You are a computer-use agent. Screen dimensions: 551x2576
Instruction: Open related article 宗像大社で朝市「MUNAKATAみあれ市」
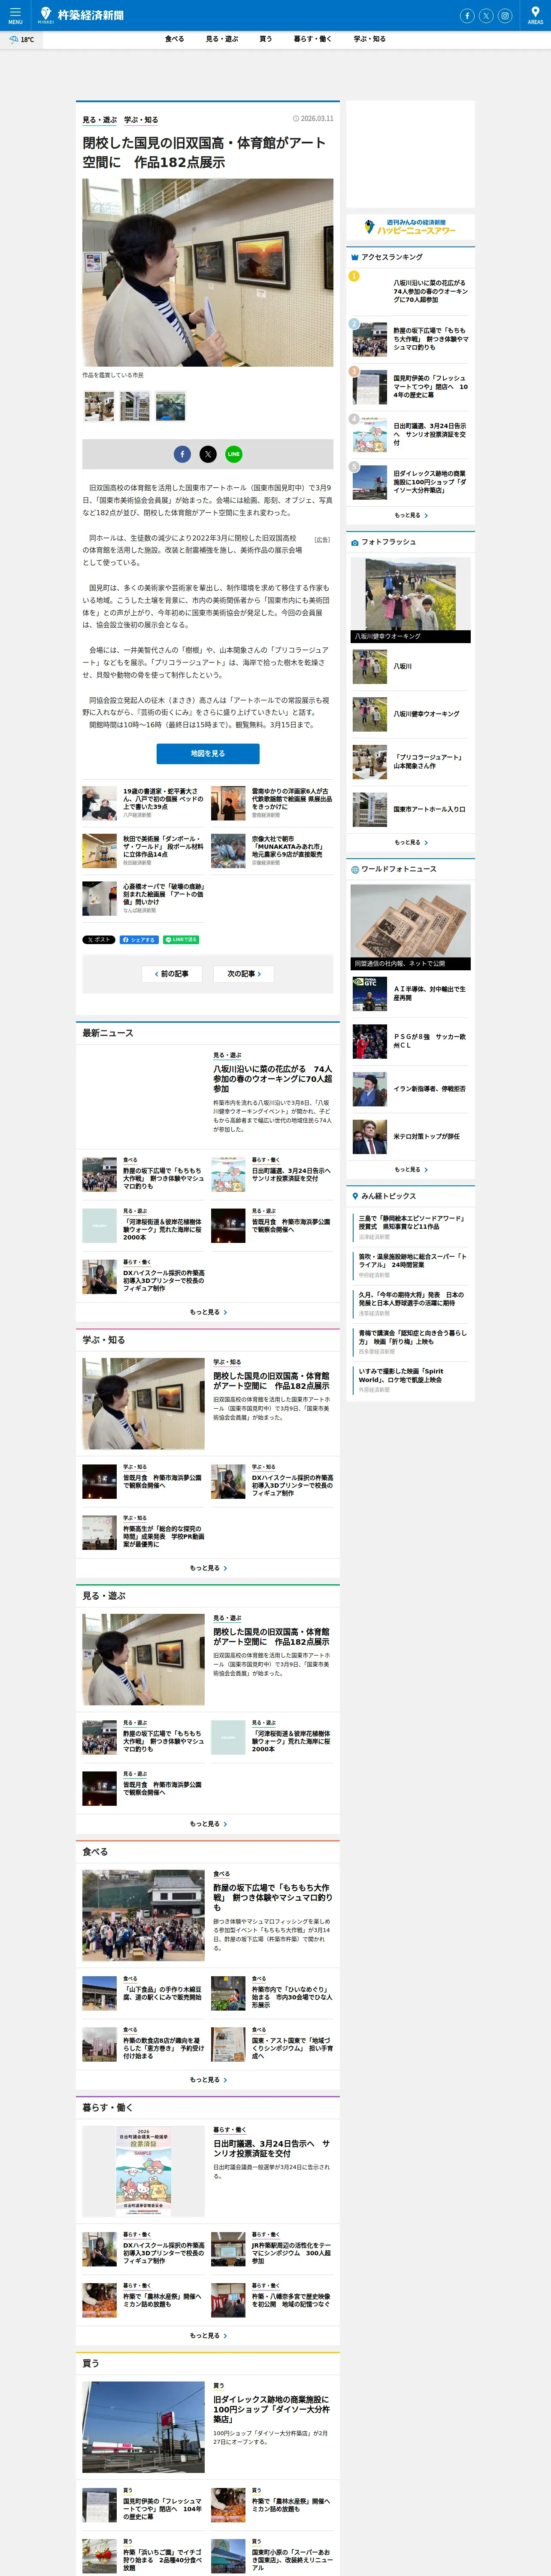tap(272, 851)
